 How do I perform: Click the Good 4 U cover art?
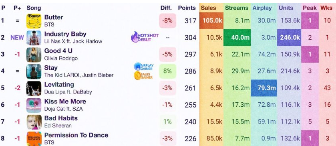[34, 55]
